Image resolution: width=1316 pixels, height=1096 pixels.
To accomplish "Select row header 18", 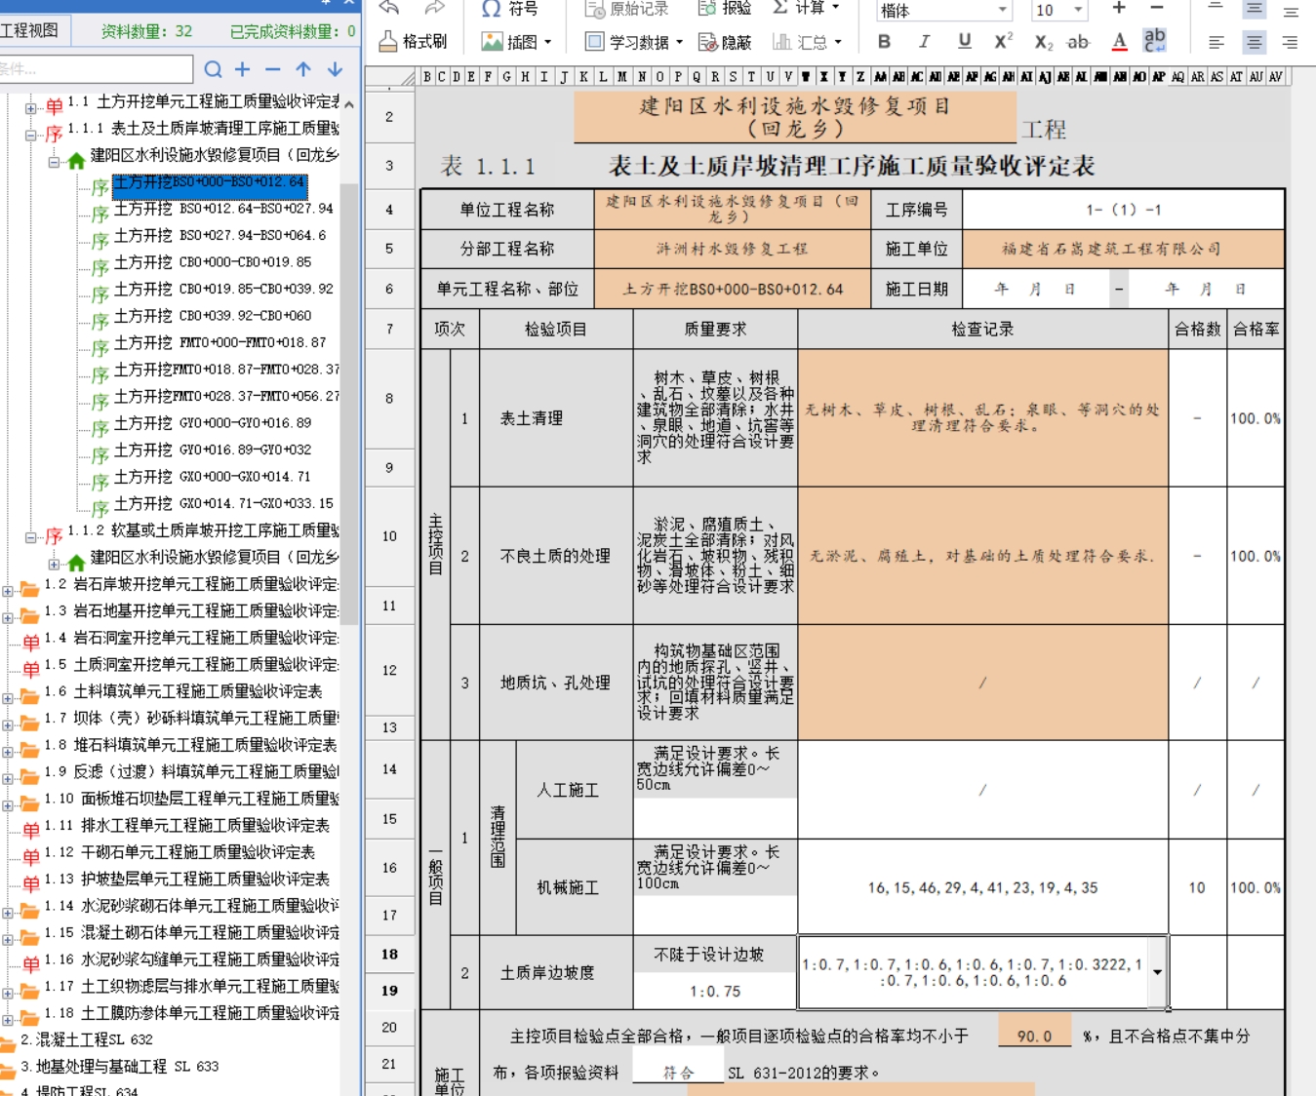I will tap(389, 954).
